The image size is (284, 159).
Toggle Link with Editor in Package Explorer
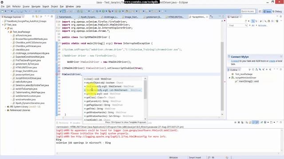tap(36, 17)
